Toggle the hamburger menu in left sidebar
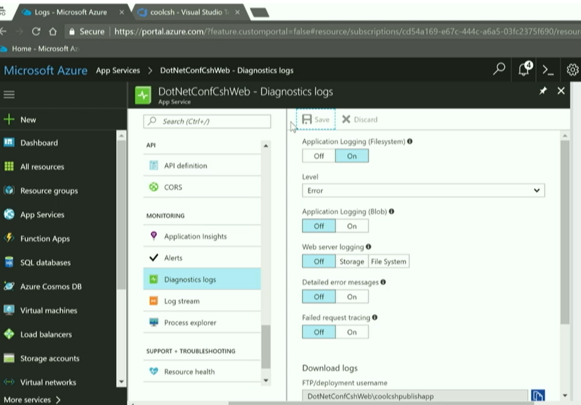581x405 pixels. click(9, 95)
